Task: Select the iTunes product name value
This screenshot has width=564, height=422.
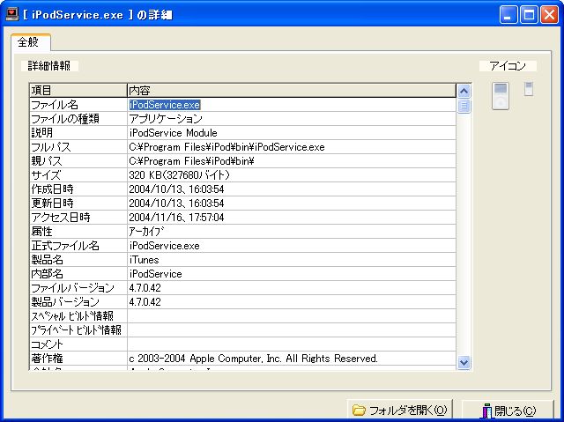Action: (144, 260)
